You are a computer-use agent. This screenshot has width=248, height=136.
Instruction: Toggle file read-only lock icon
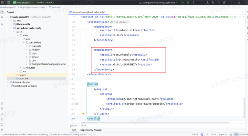pyautogui.click(x=231, y=134)
